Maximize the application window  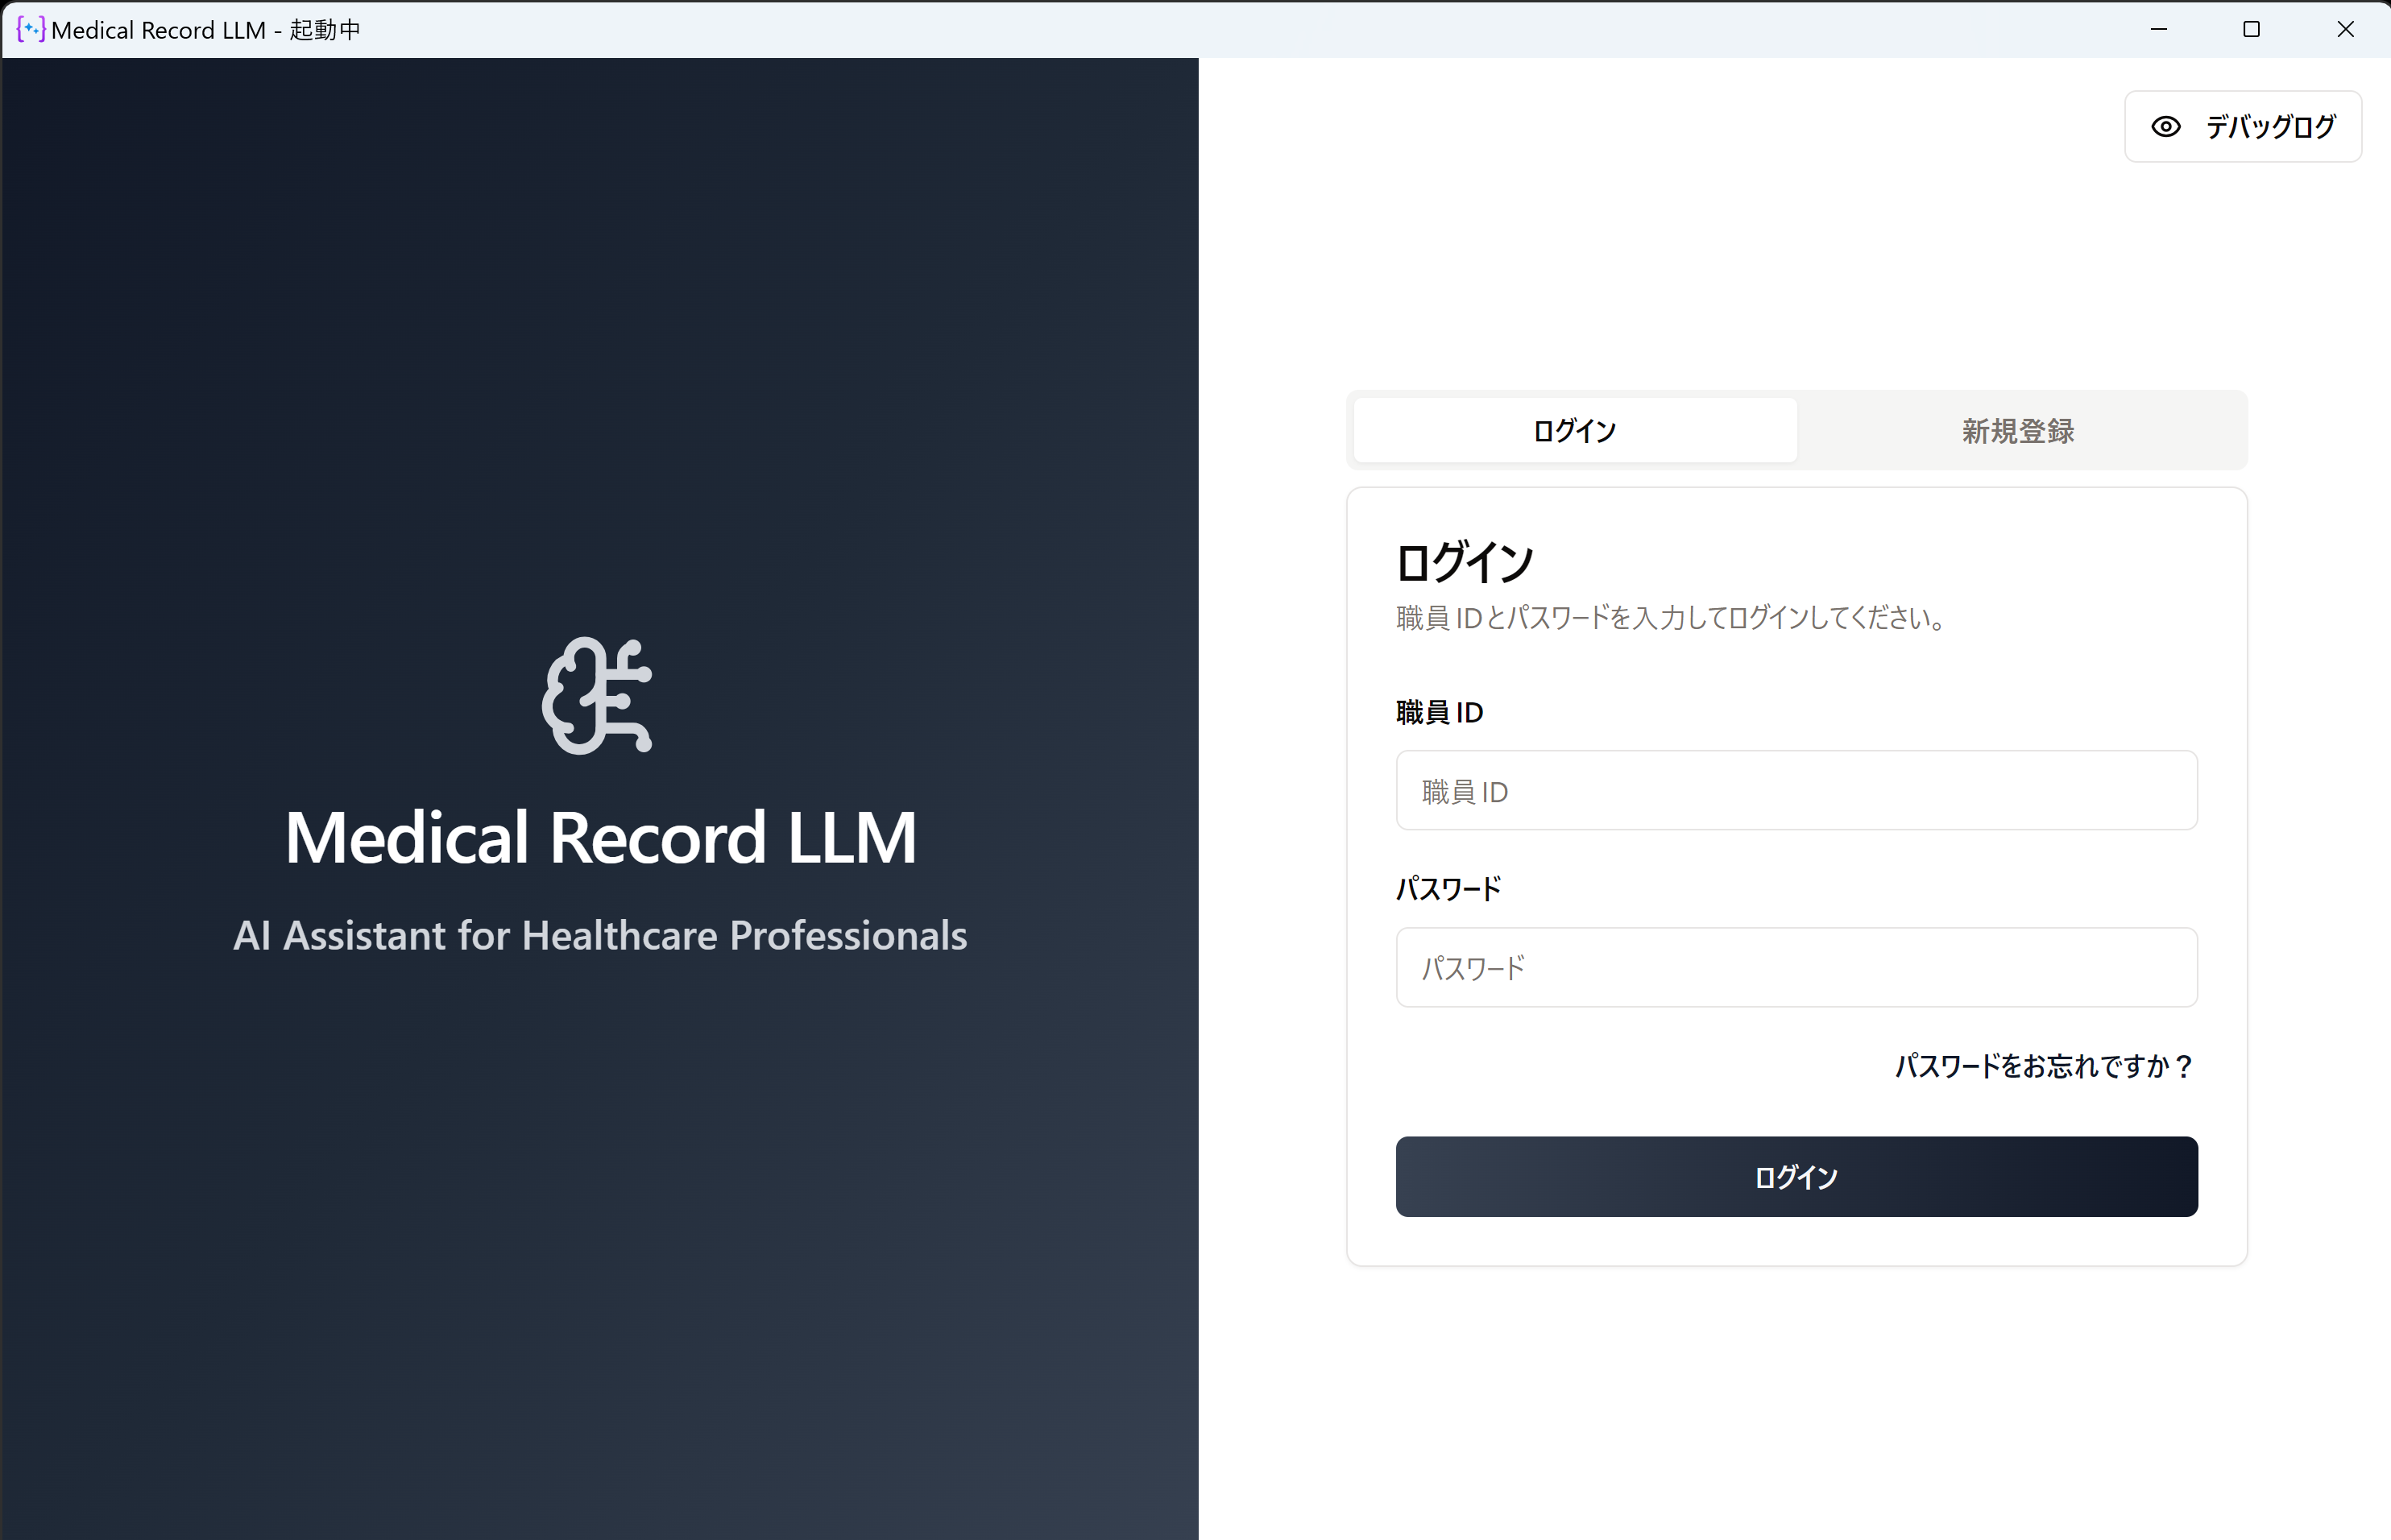[2251, 29]
